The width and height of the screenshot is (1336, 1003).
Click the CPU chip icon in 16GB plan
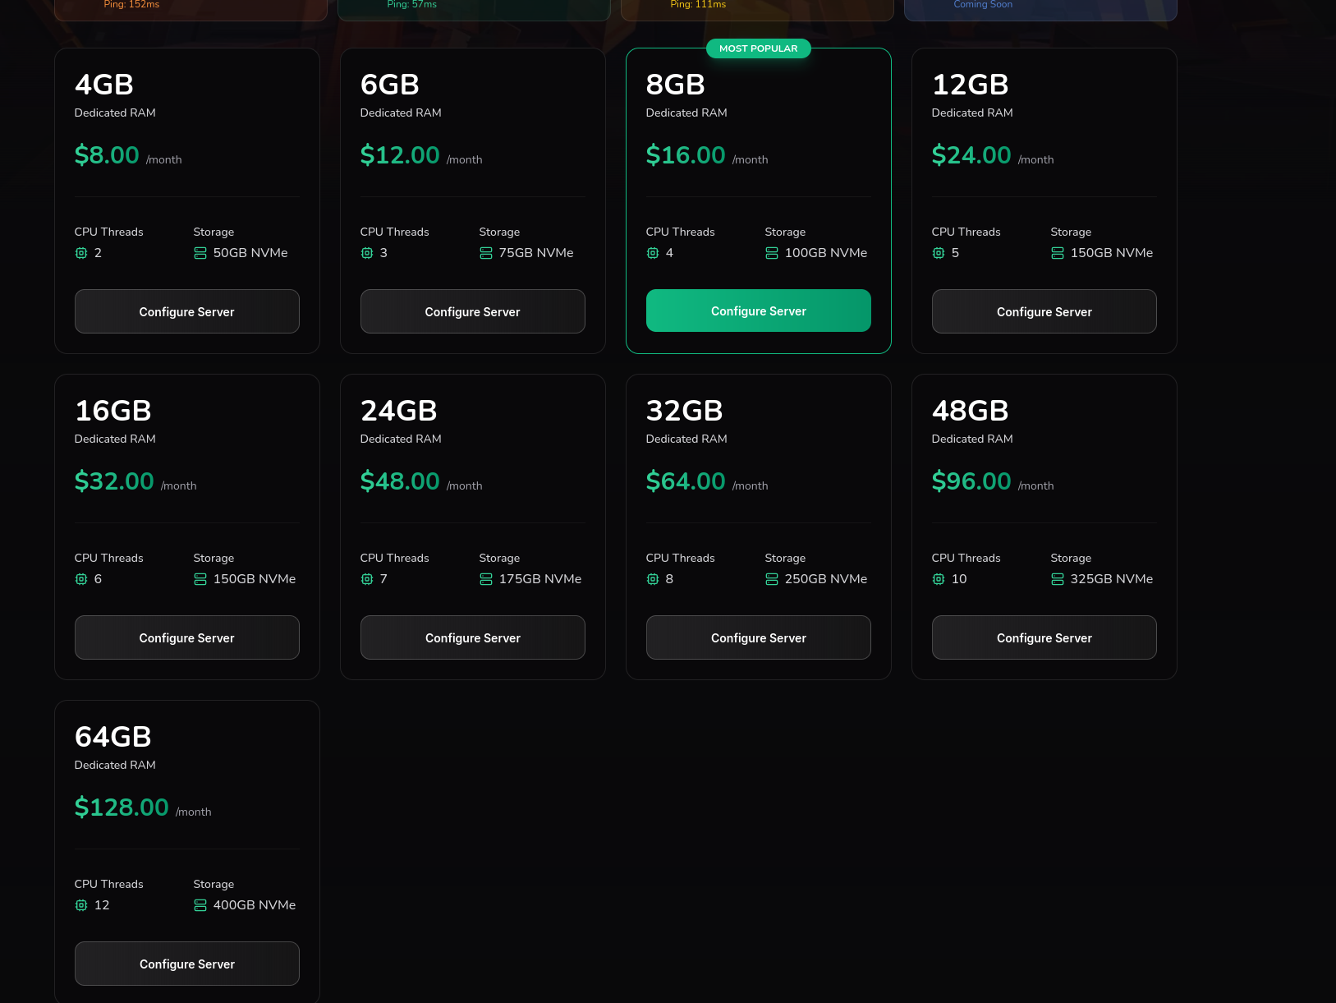(81, 579)
